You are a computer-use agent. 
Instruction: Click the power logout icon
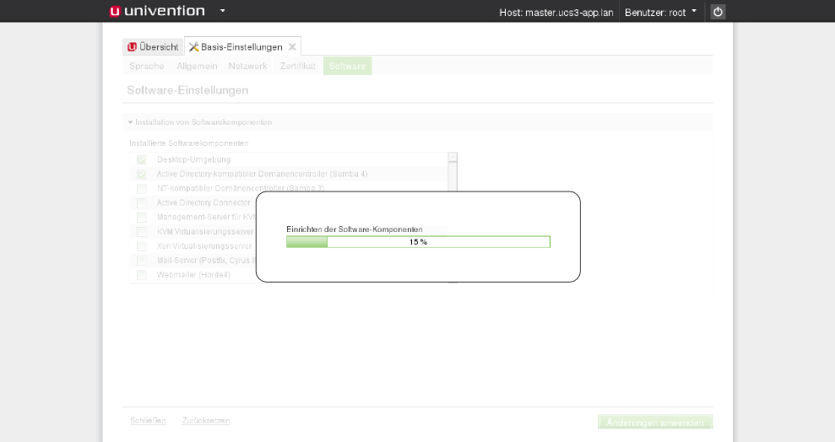[x=718, y=12]
